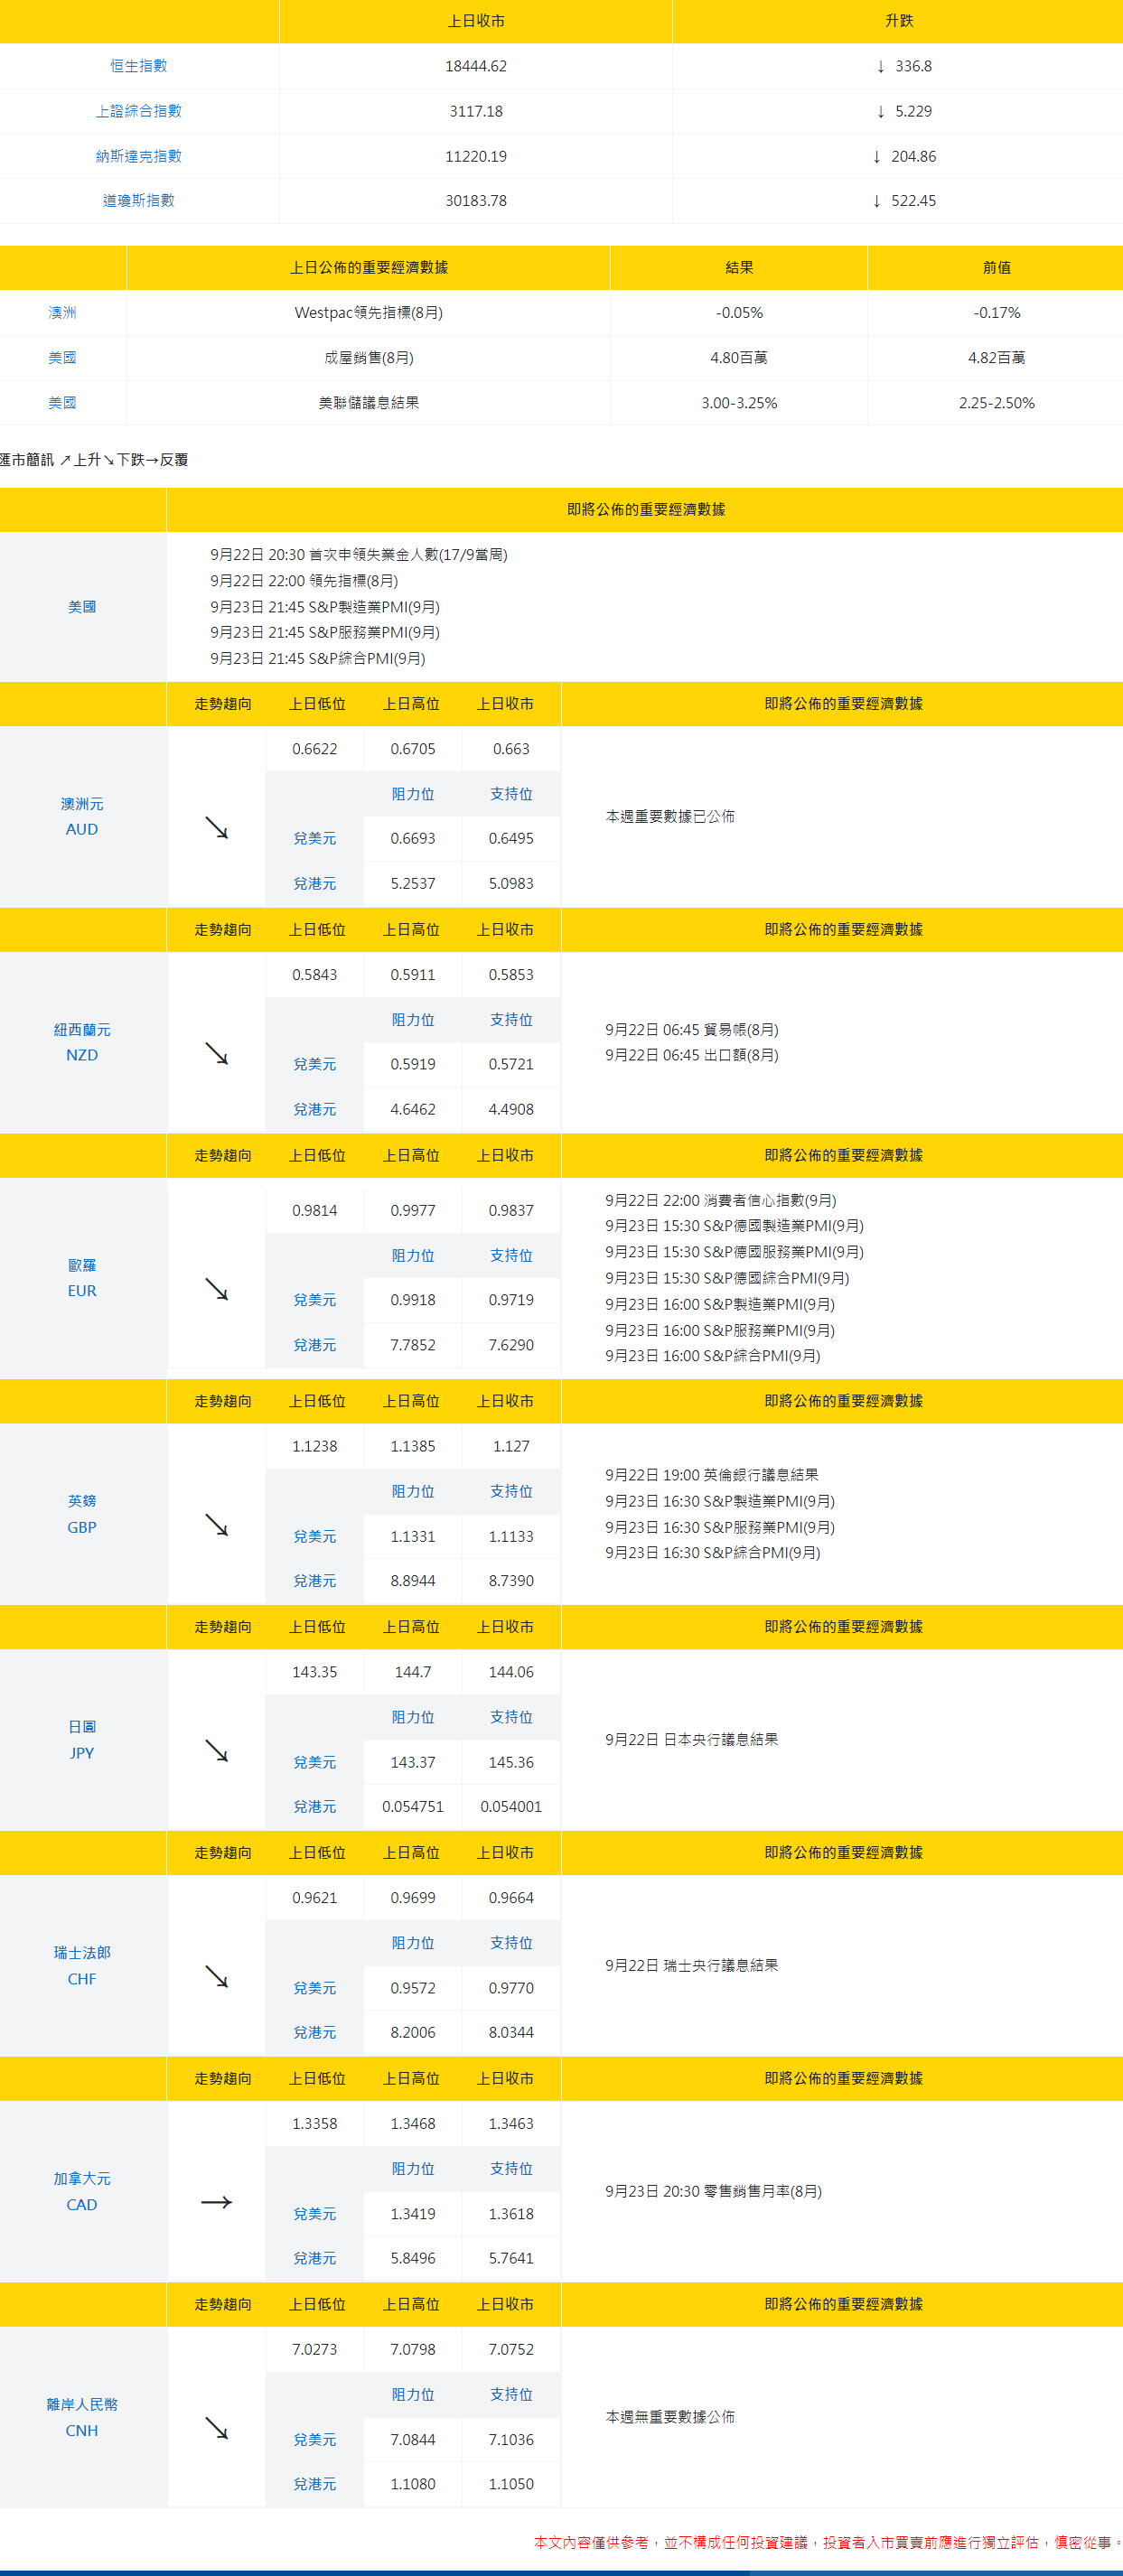Screen dimensions: 1123x2576
Task: Click the CNH downward trend arrow
Action: [216, 2428]
